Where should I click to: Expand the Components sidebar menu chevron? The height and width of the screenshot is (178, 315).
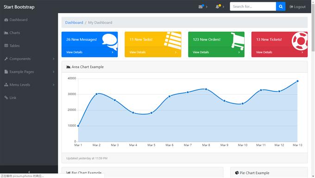coord(54,59)
